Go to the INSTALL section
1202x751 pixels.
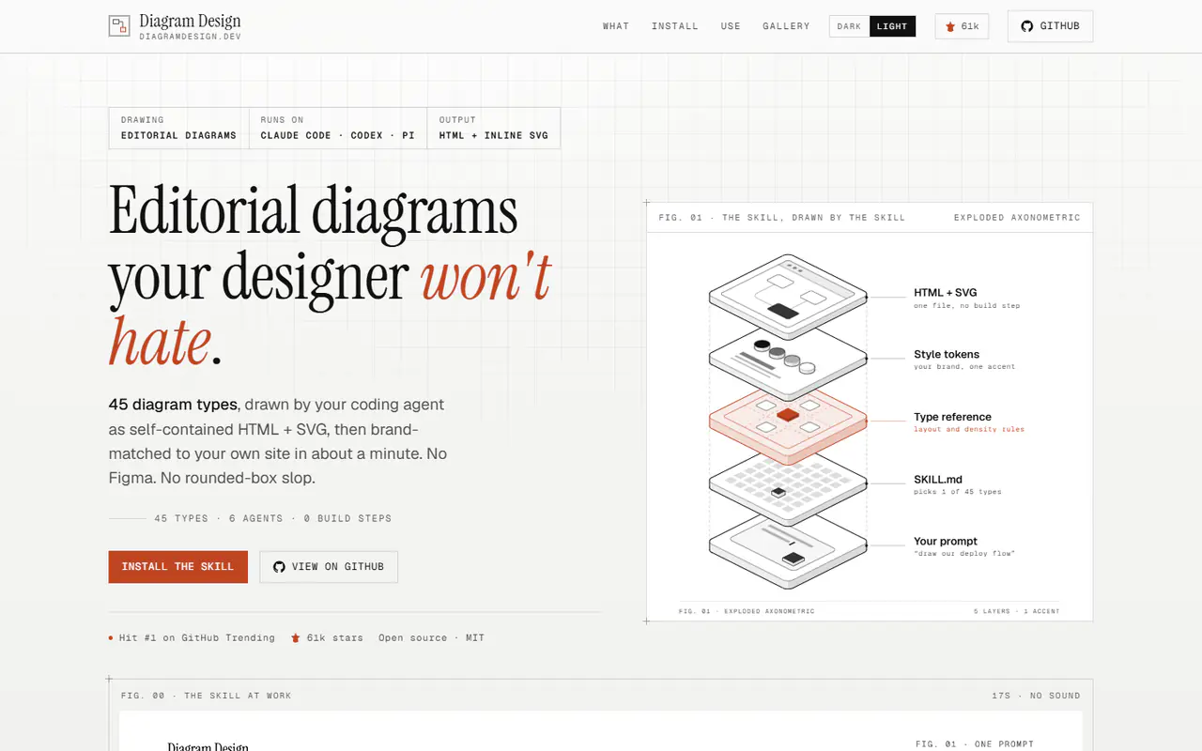(675, 26)
